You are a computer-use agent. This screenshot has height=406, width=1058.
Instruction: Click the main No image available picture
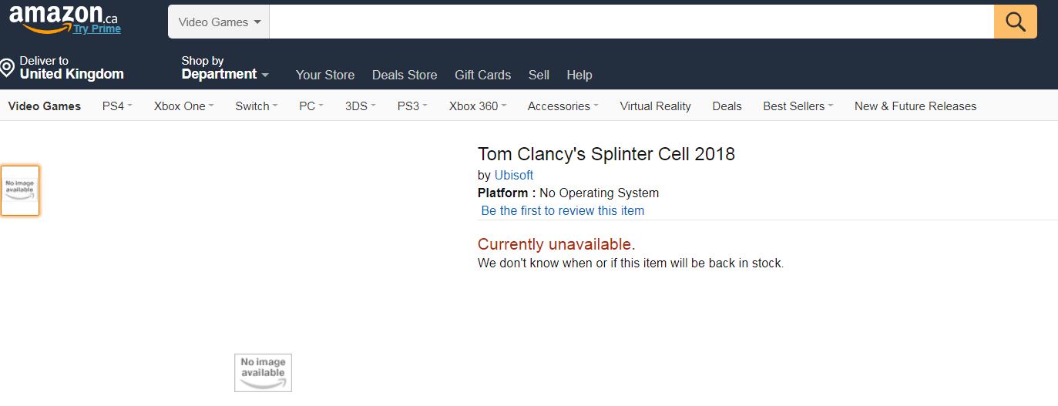click(263, 373)
